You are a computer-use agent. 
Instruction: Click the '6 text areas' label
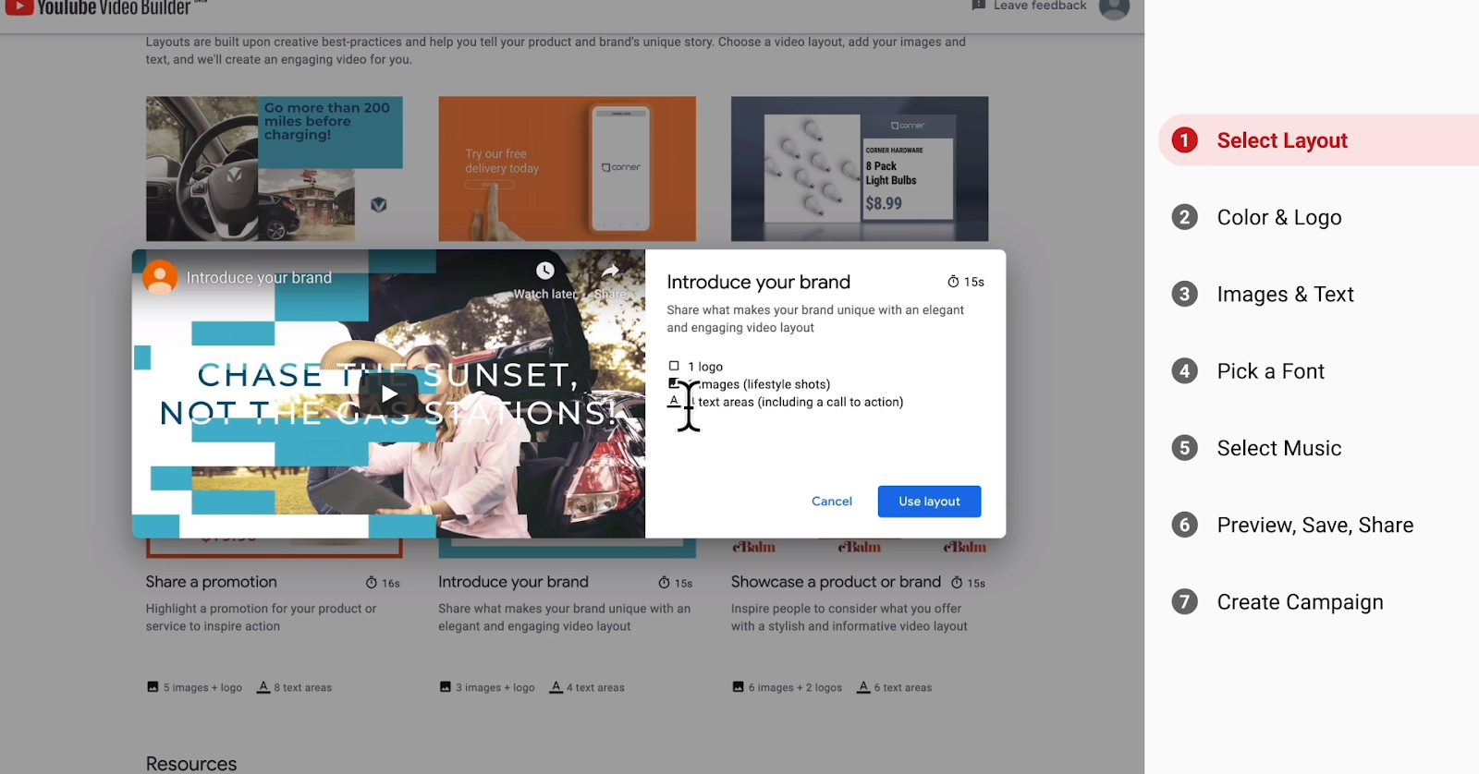[903, 688]
